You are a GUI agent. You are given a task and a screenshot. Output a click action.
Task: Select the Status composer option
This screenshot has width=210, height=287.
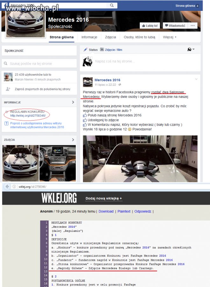(91, 50)
